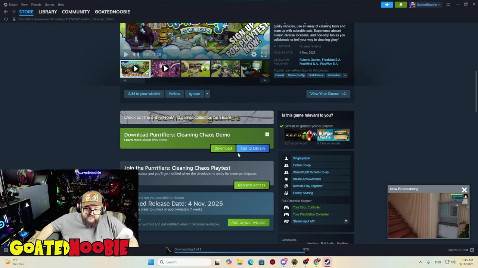Play the game trailer video

click(x=126, y=54)
